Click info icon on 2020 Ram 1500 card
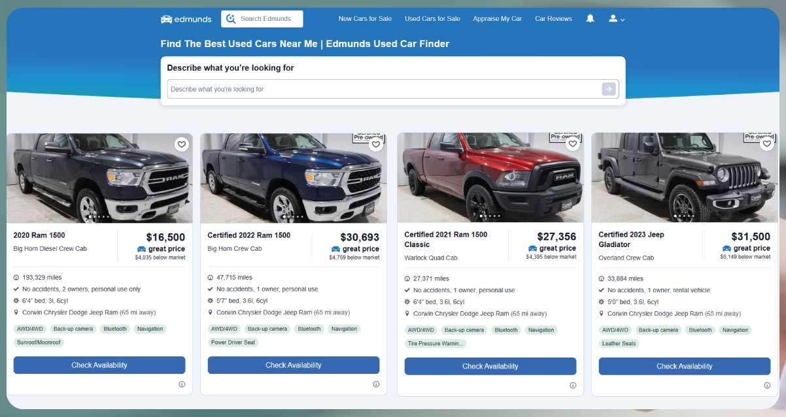786x417 pixels. pos(182,384)
